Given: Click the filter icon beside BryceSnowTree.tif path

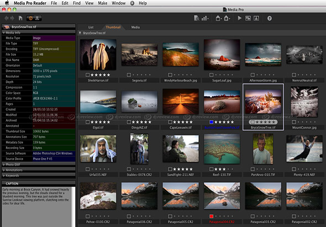Looking at the screenshot, I should tap(80, 33).
